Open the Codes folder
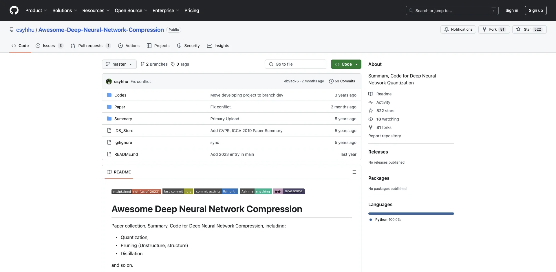This screenshot has height=272, width=556. 120,95
